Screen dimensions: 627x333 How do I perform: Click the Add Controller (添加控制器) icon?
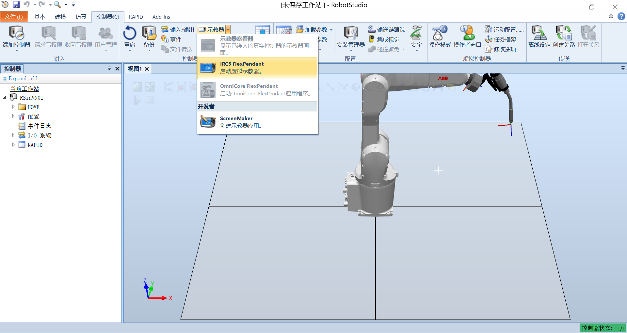tap(16, 33)
